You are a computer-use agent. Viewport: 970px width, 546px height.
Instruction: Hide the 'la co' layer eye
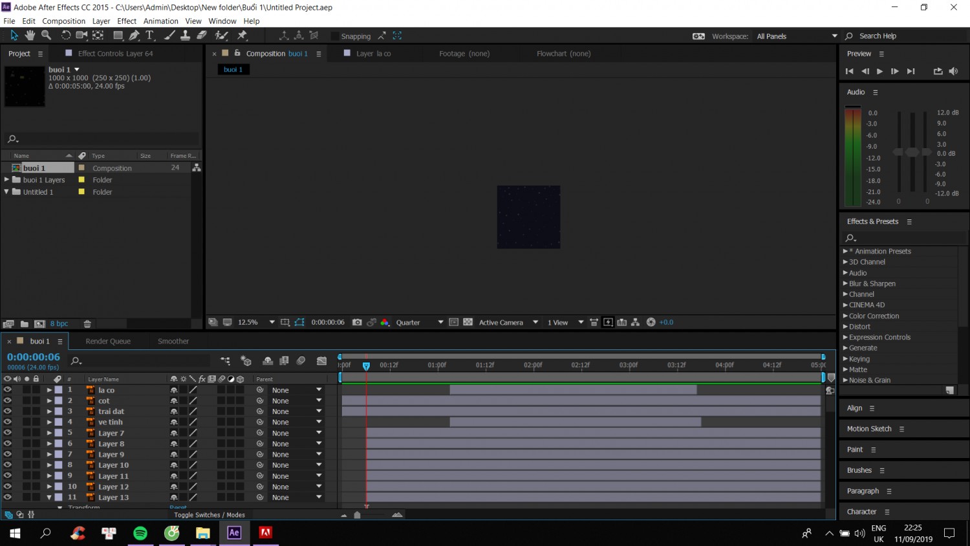[7, 390]
